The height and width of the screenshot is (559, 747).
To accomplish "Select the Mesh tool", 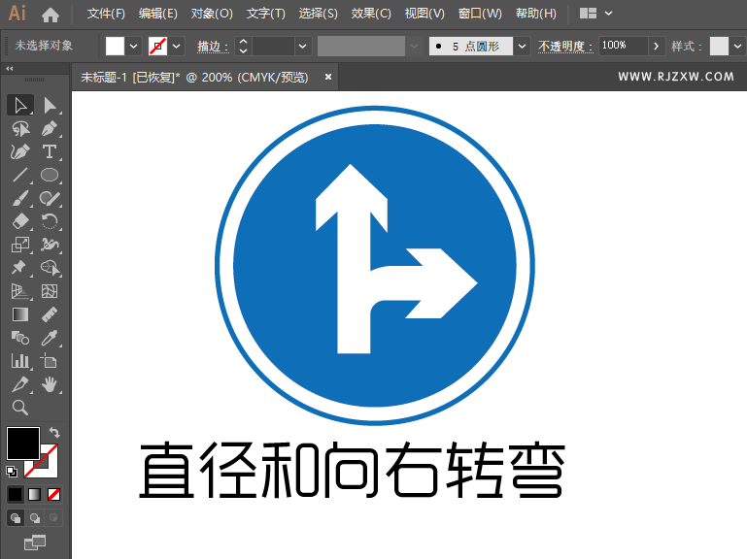I will coord(50,291).
